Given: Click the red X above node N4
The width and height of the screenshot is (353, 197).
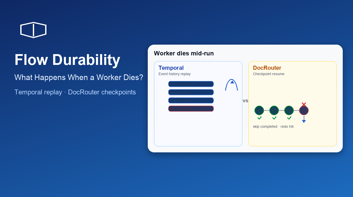Looking at the screenshot, I should (304, 104).
